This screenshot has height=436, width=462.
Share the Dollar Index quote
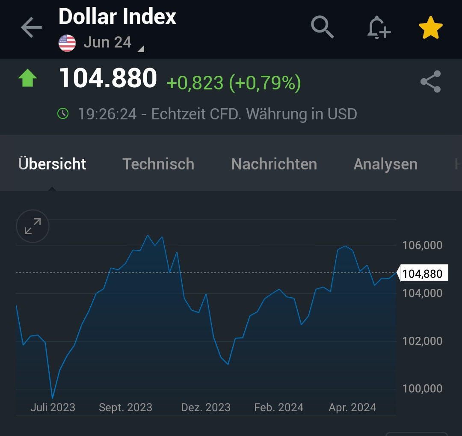click(430, 82)
